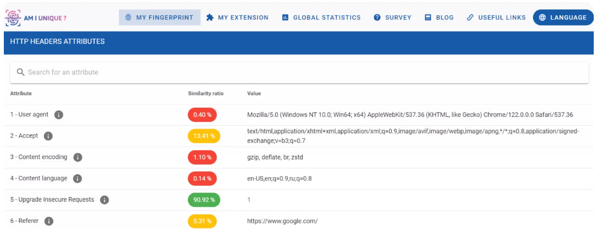Show info for Content language attribute
The height and width of the screenshot is (229, 597).
(x=78, y=179)
